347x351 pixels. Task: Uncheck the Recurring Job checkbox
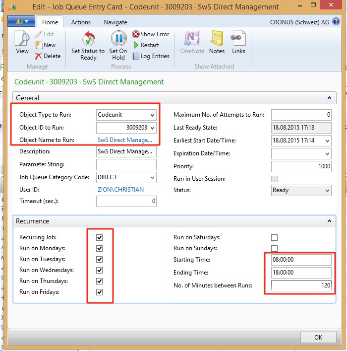tap(100, 237)
